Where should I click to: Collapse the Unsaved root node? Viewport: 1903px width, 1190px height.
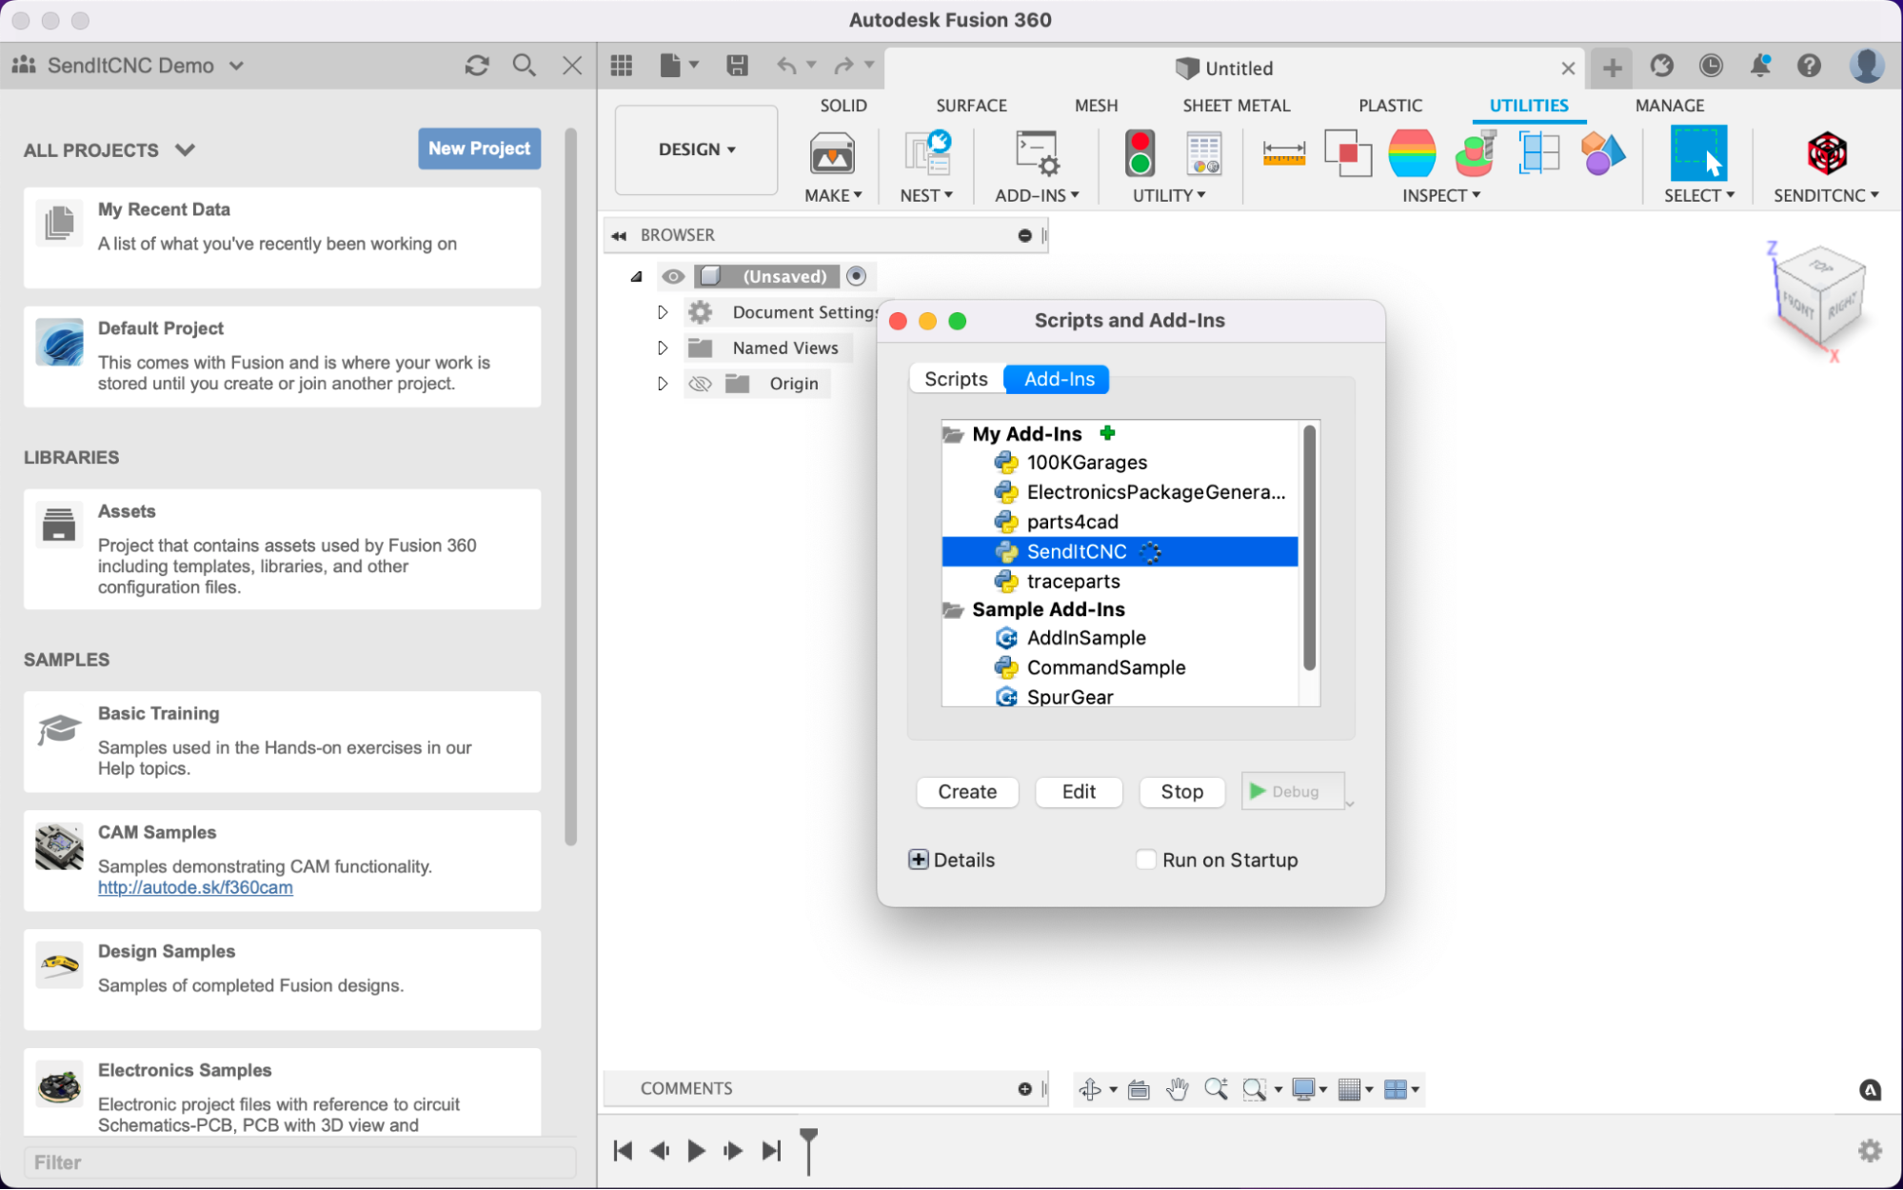pos(636,277)
